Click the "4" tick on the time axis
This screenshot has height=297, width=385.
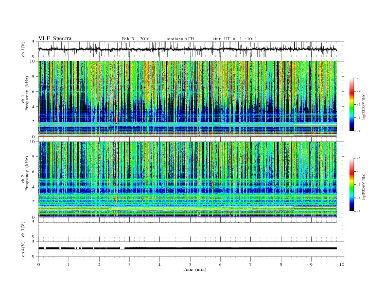pyautogui.click(x=160, y=264)
